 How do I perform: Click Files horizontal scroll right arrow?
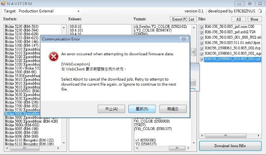coord(259,135)
